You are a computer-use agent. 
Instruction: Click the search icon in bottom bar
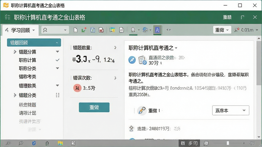pos(21,143)
